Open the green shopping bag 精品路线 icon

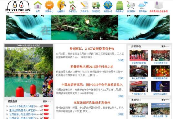[x=120, y=5]
